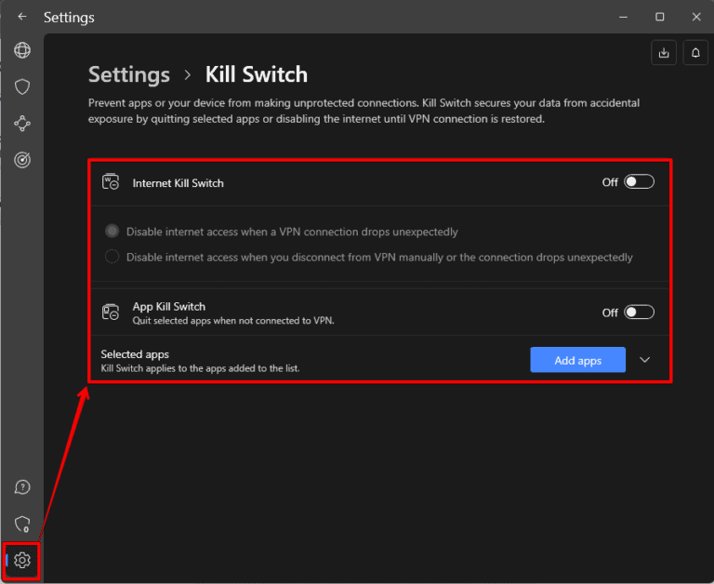Click the Internet Kill Switch row icon
This screenshot has width=714, height=584.
coord(110,183)
